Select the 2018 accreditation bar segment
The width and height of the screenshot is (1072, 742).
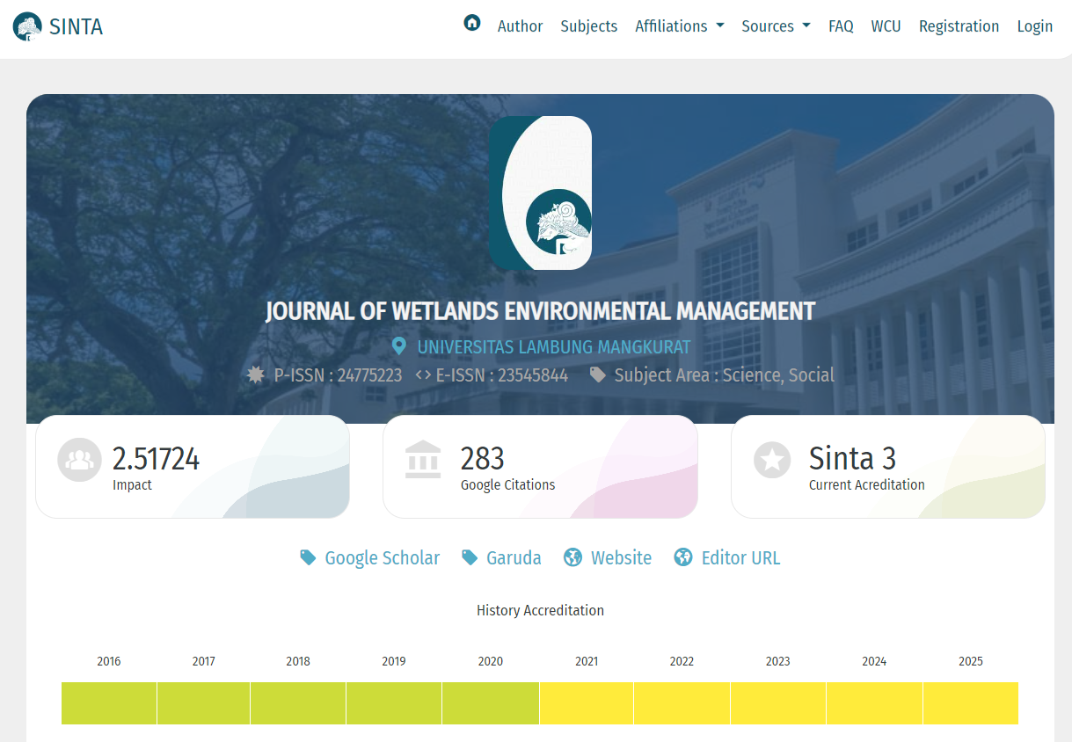pos(298,703)
